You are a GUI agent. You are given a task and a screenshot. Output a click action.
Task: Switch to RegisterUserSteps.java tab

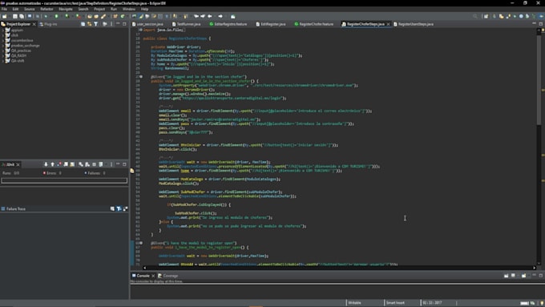pos(415,24)
